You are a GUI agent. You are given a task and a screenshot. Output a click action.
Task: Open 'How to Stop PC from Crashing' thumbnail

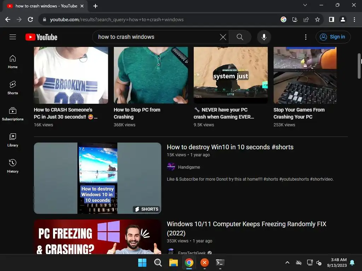tap(151, 75)
